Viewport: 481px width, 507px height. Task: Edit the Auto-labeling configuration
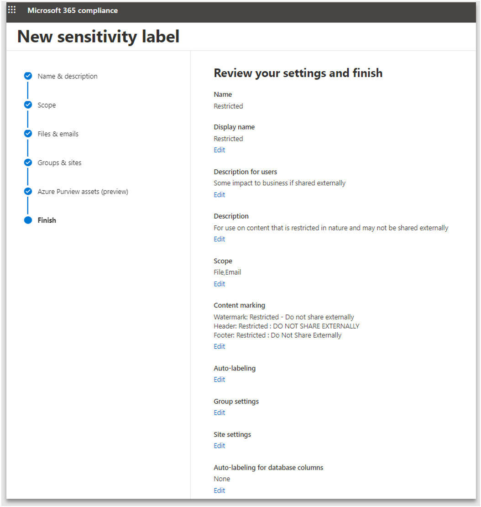tap(219, 379)
